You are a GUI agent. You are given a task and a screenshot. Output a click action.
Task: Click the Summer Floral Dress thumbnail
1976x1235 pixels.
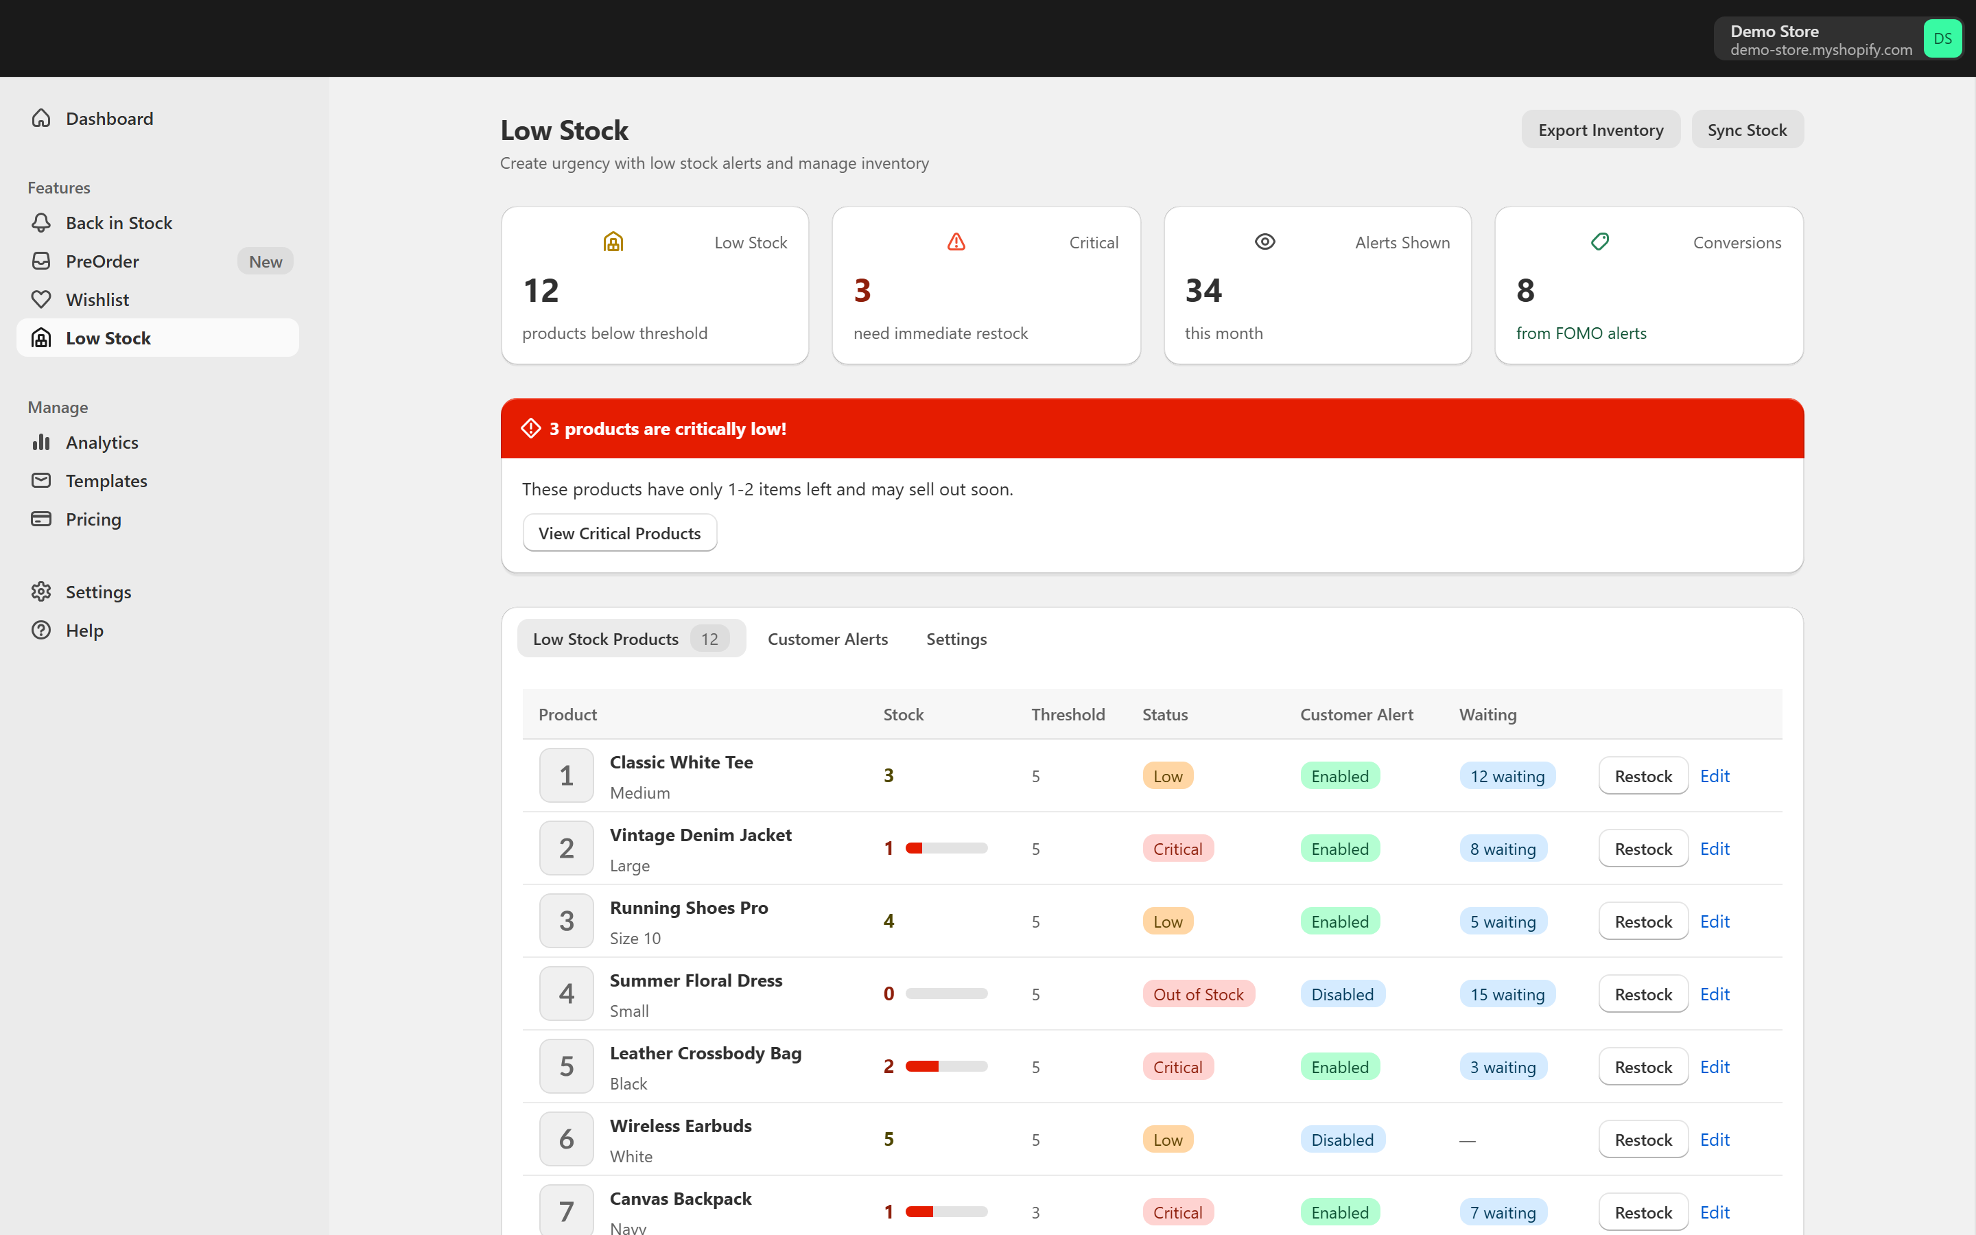click(x=566, y=993)
